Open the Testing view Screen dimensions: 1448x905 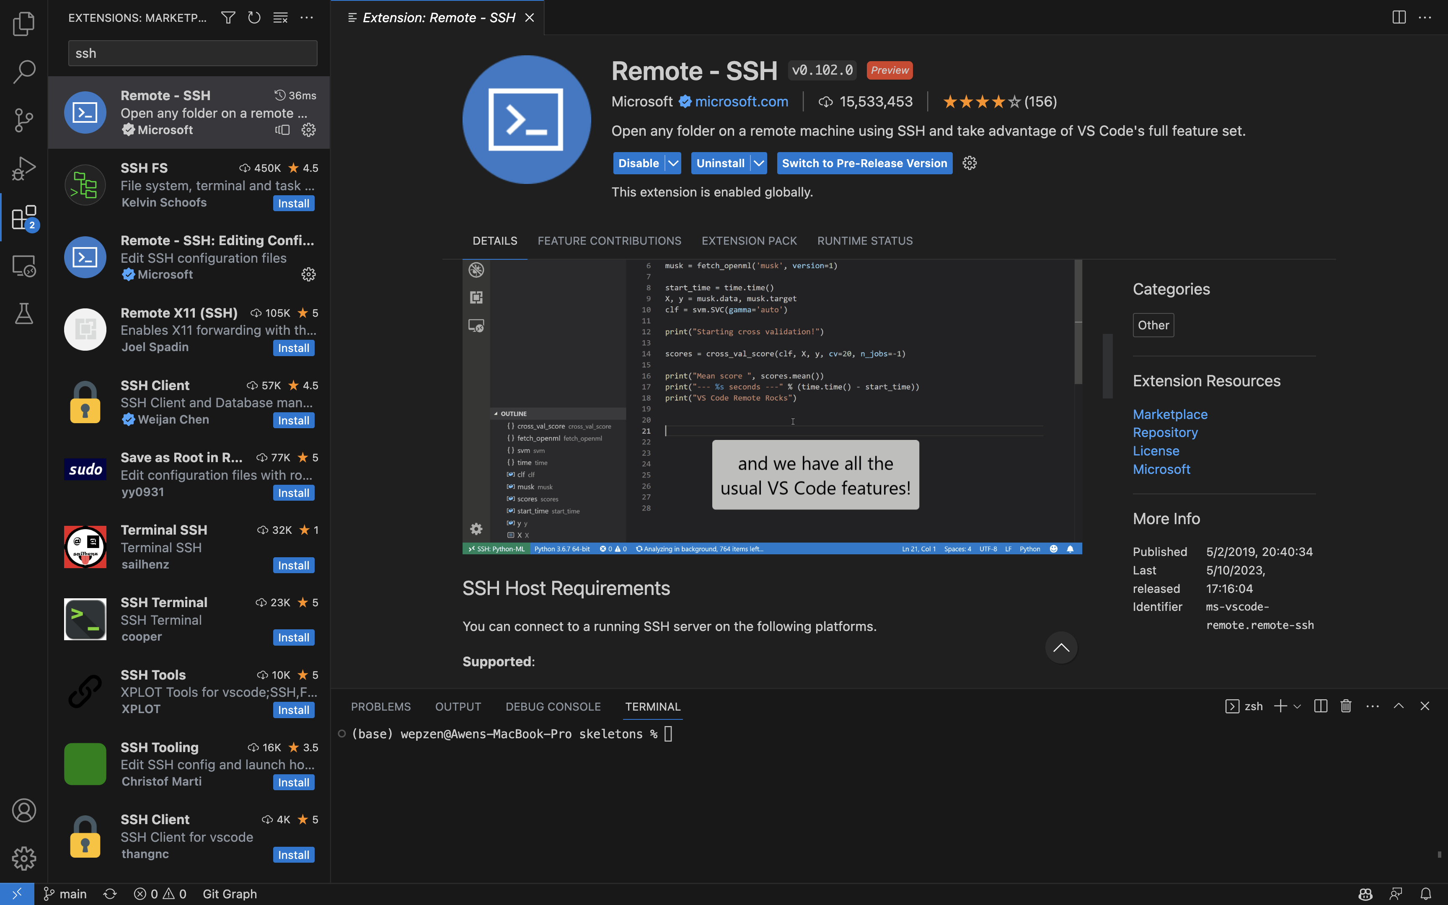click(24, 314)
